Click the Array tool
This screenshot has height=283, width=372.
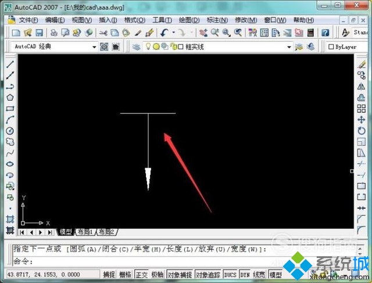[362, 109]
